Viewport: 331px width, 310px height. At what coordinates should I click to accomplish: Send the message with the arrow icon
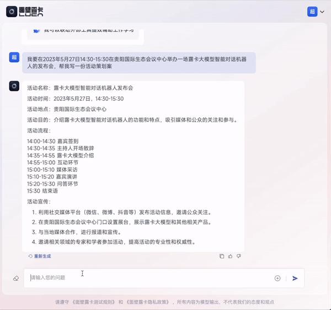tap(295, 278)
